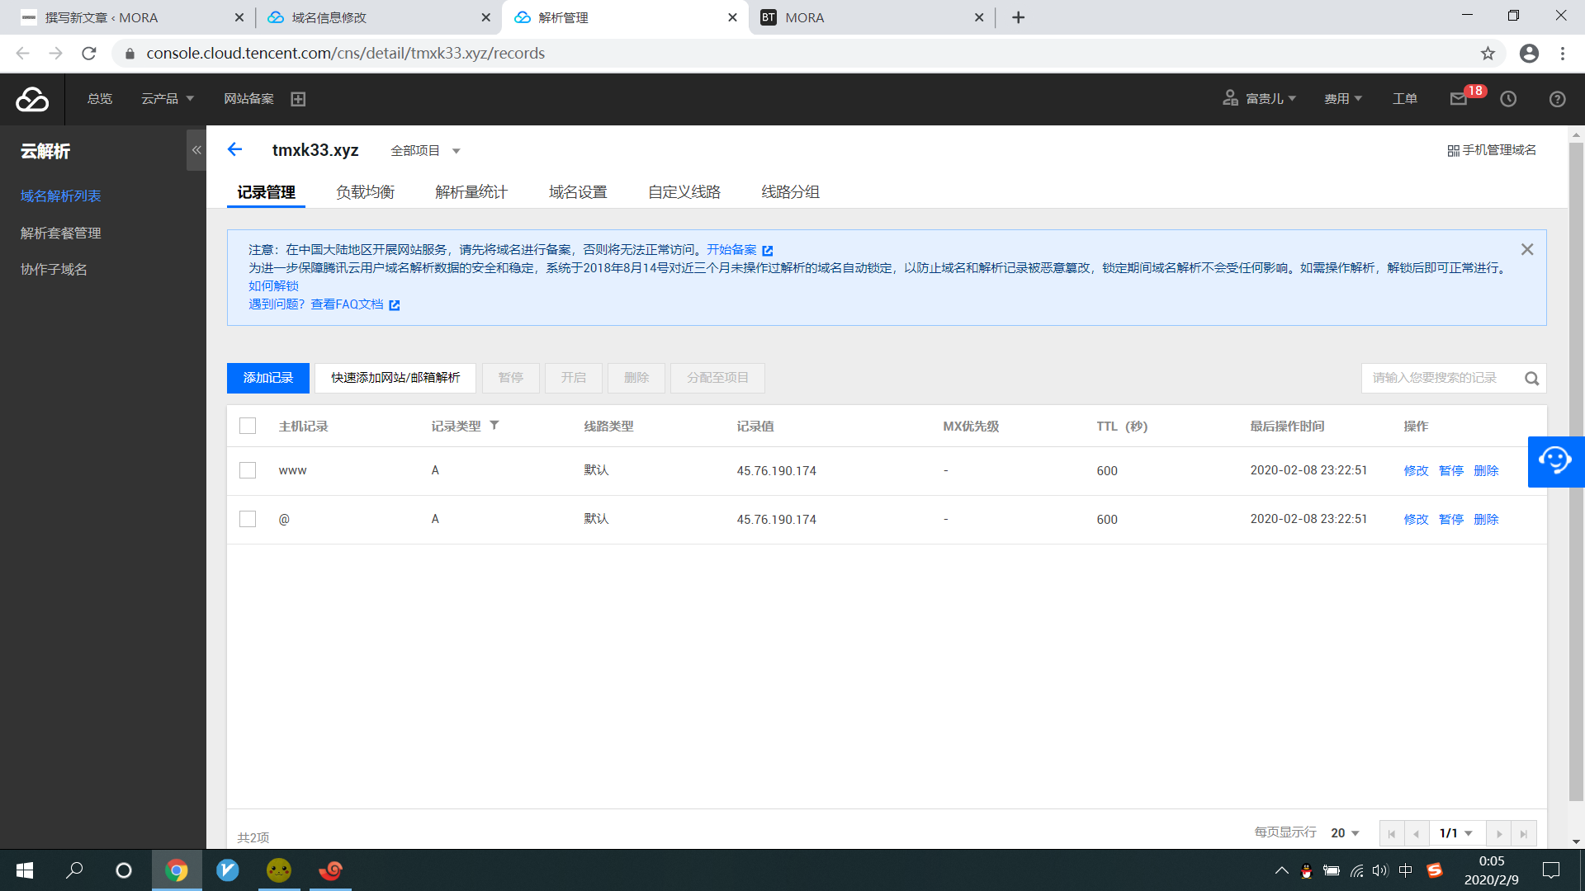Reveal hidden tray icons with the up chevron
This screenshot has width=1585, height=891.
[x=1281, y=870]
